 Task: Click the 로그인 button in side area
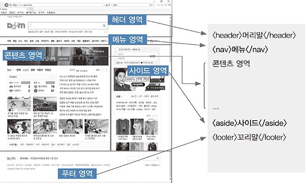pyautogui.click(x=152, y=56)
